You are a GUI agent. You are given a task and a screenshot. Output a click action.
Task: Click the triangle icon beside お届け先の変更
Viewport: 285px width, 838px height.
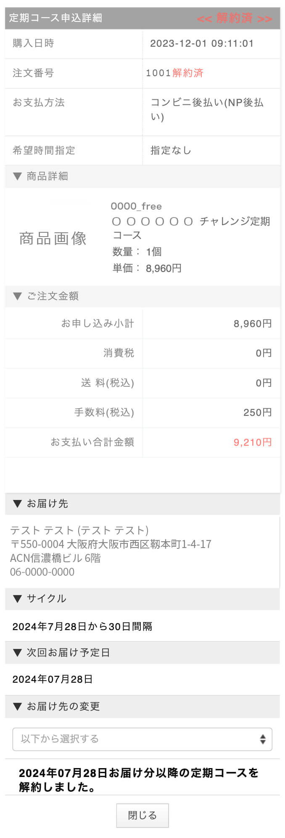(x=17, y=707)
